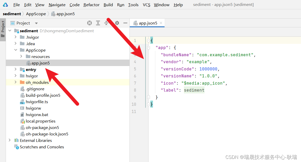Select app.json5 file in the tree
Screen dimensions: 301x162
(68, 63)
